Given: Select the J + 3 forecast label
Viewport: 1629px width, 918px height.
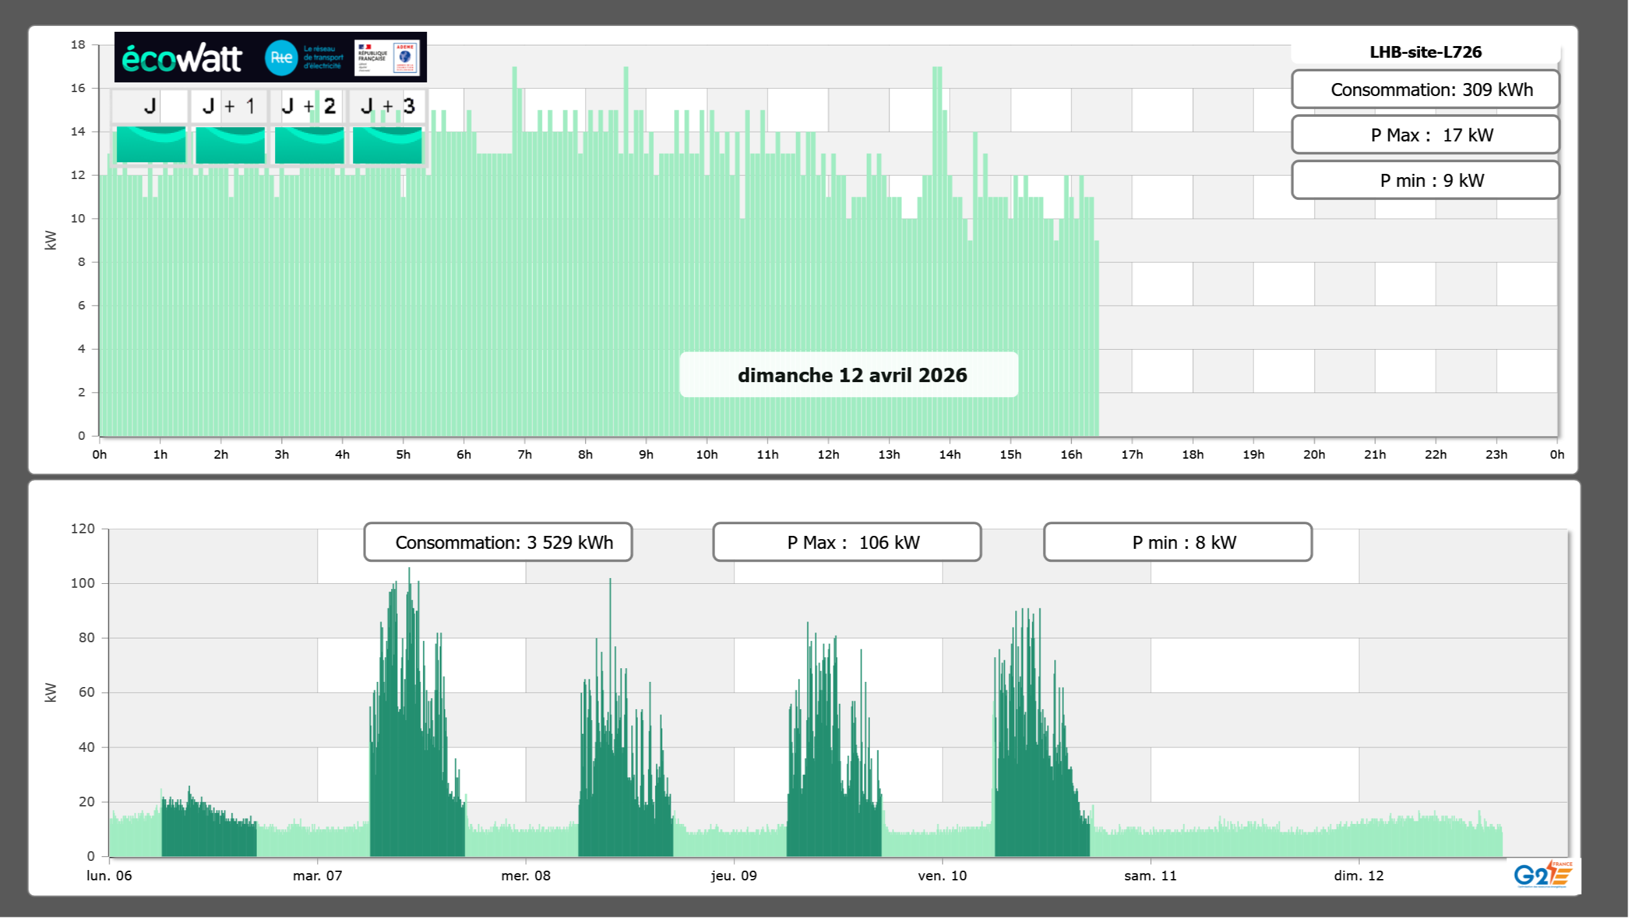Looking at the screenshot, I should point(387,106).
